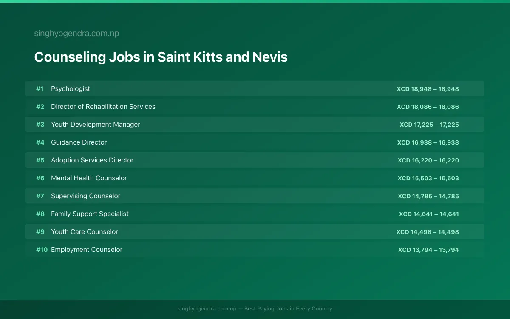Click the singhyogendra.com.np header text
Screen dimensions: 510x319
click(x=76, y=34)
